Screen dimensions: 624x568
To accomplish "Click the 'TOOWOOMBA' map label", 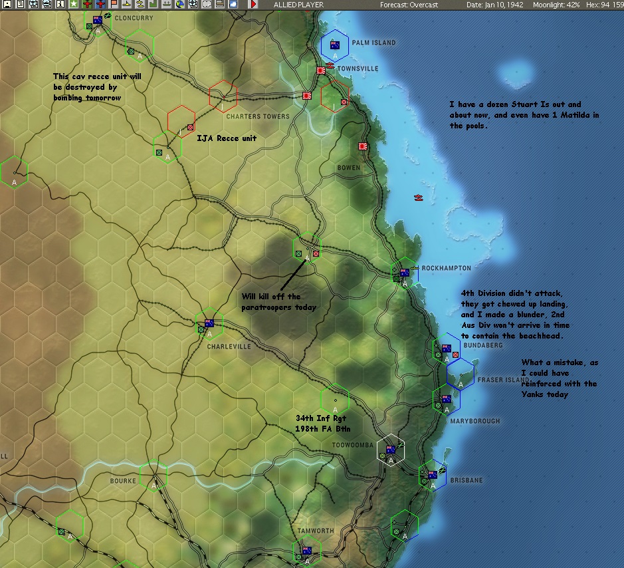I will (x=353, y=445).
